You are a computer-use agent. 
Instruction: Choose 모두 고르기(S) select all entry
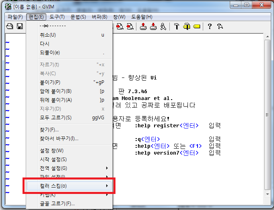69,118
